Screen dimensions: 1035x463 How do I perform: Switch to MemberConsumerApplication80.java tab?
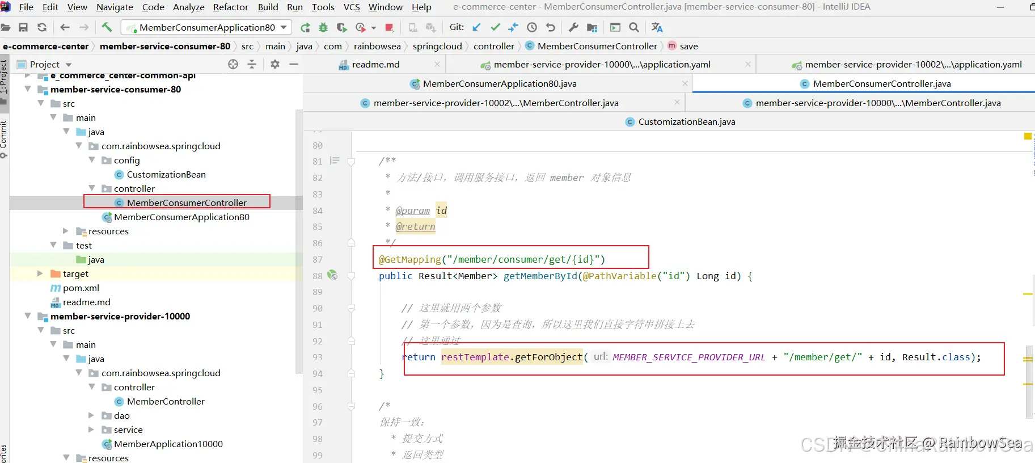499,83
